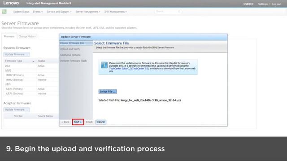
Task: Click the Select File button
Action: (108, 92)
